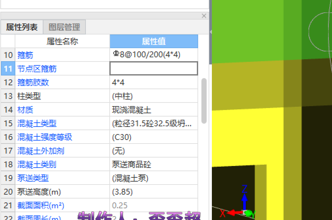Image resolution: width=332 pixels, height=220 pixels.
Task: Select the 材质 property name
Action: 25,110
